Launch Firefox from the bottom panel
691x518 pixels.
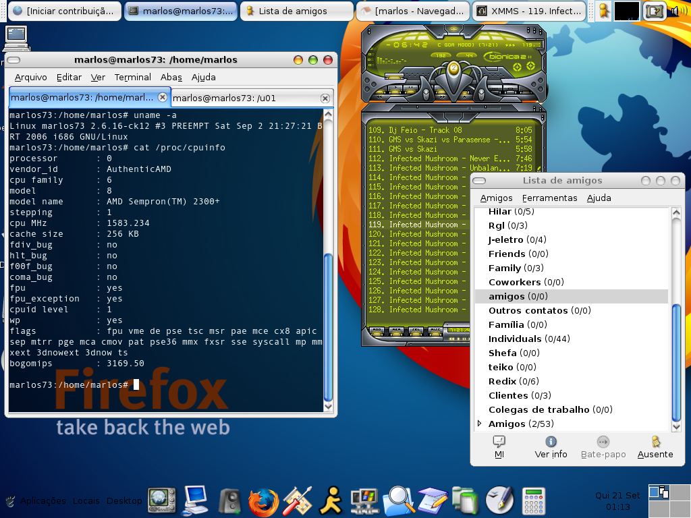[x=264, y=502]
